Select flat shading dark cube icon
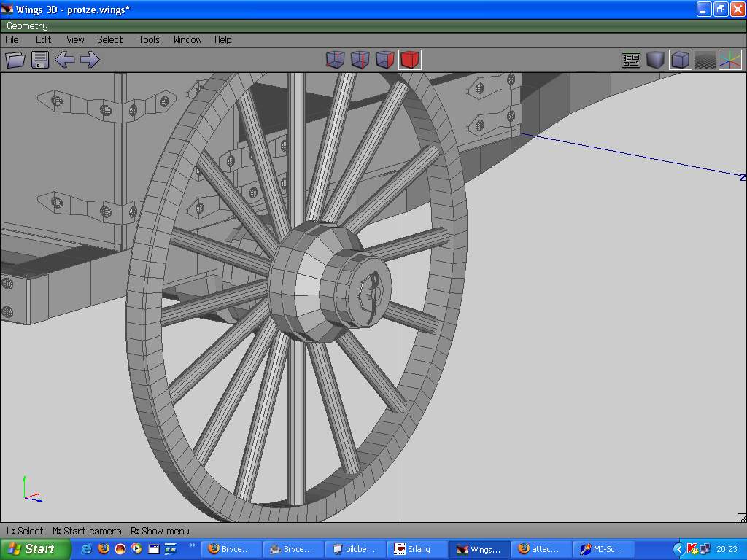Screen dimensions: 747x560 (656, 60)
